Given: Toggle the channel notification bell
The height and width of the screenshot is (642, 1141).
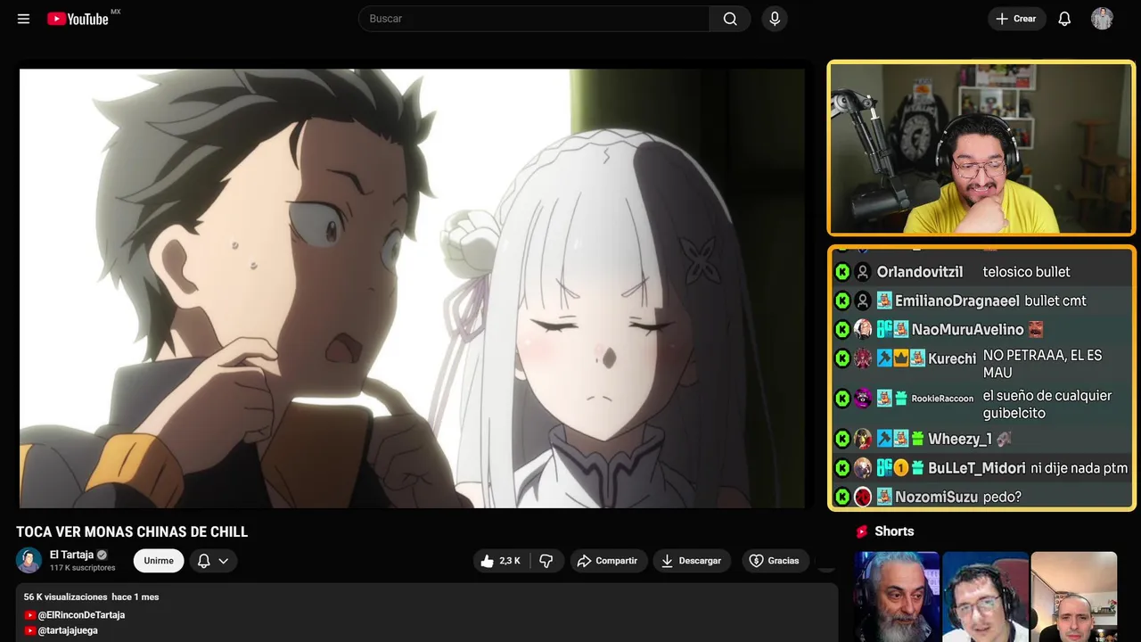Looking at the screenshot, I should (203, 561).
